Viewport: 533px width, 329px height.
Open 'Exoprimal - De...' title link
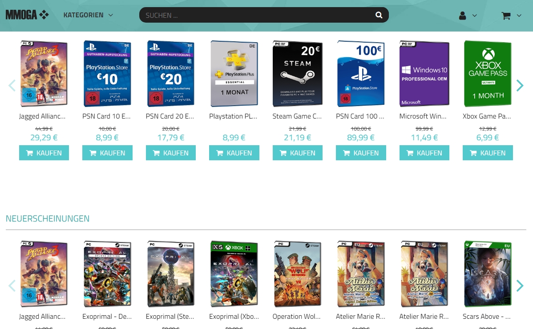tap(107, 317)
